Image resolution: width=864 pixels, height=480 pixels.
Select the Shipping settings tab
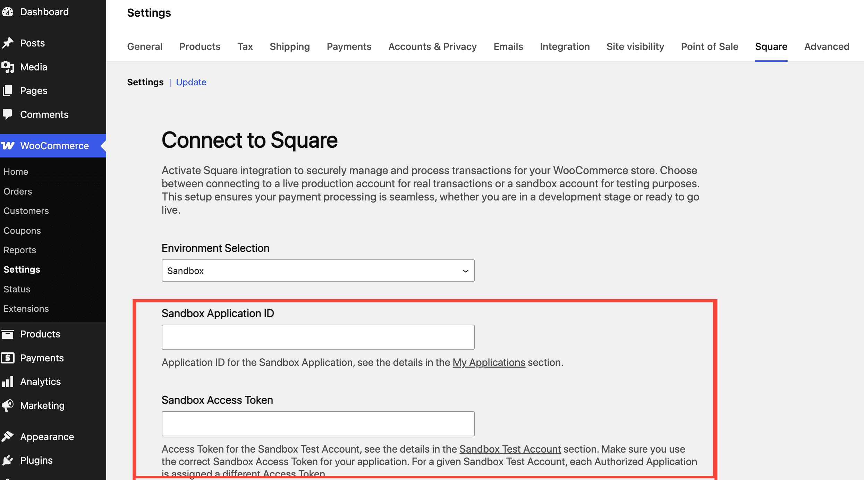tap(289, 46)
